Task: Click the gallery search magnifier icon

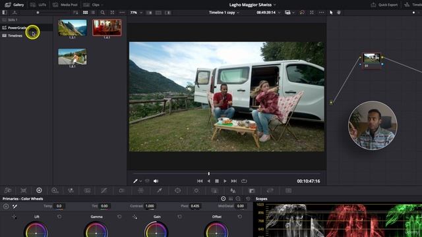Action: (103, 13)
